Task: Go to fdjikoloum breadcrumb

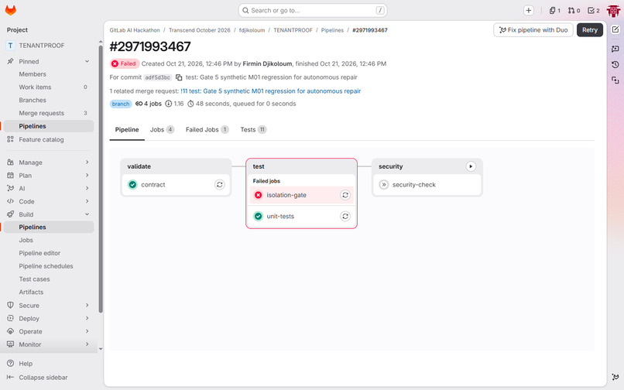Action: pyautogui.click(x=252, y=30)
